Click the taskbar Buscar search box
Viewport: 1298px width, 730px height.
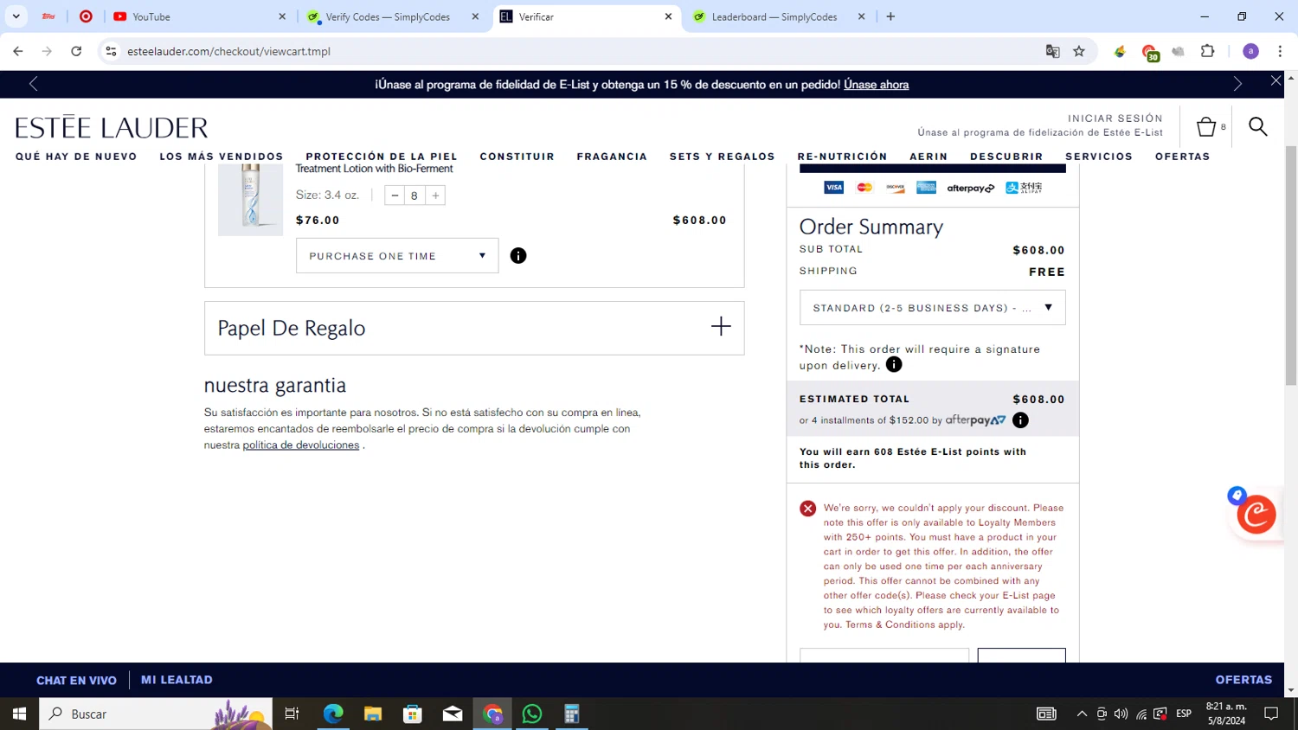[x=156, y=714]
